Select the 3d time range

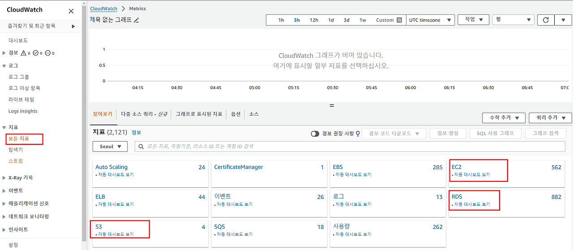click(346, 20)
